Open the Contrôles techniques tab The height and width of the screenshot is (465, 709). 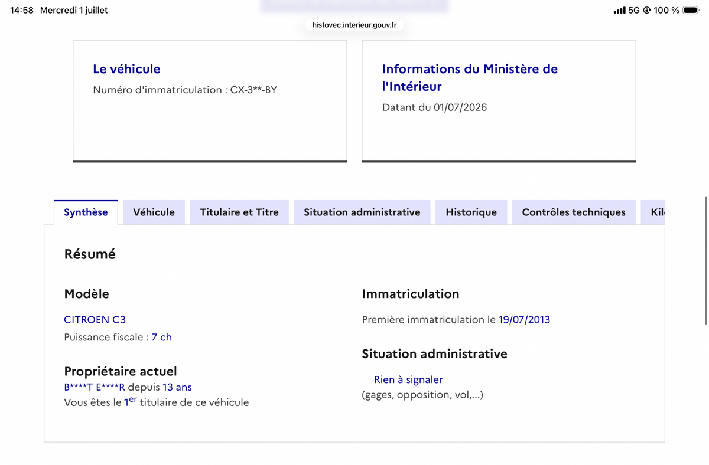574,212
